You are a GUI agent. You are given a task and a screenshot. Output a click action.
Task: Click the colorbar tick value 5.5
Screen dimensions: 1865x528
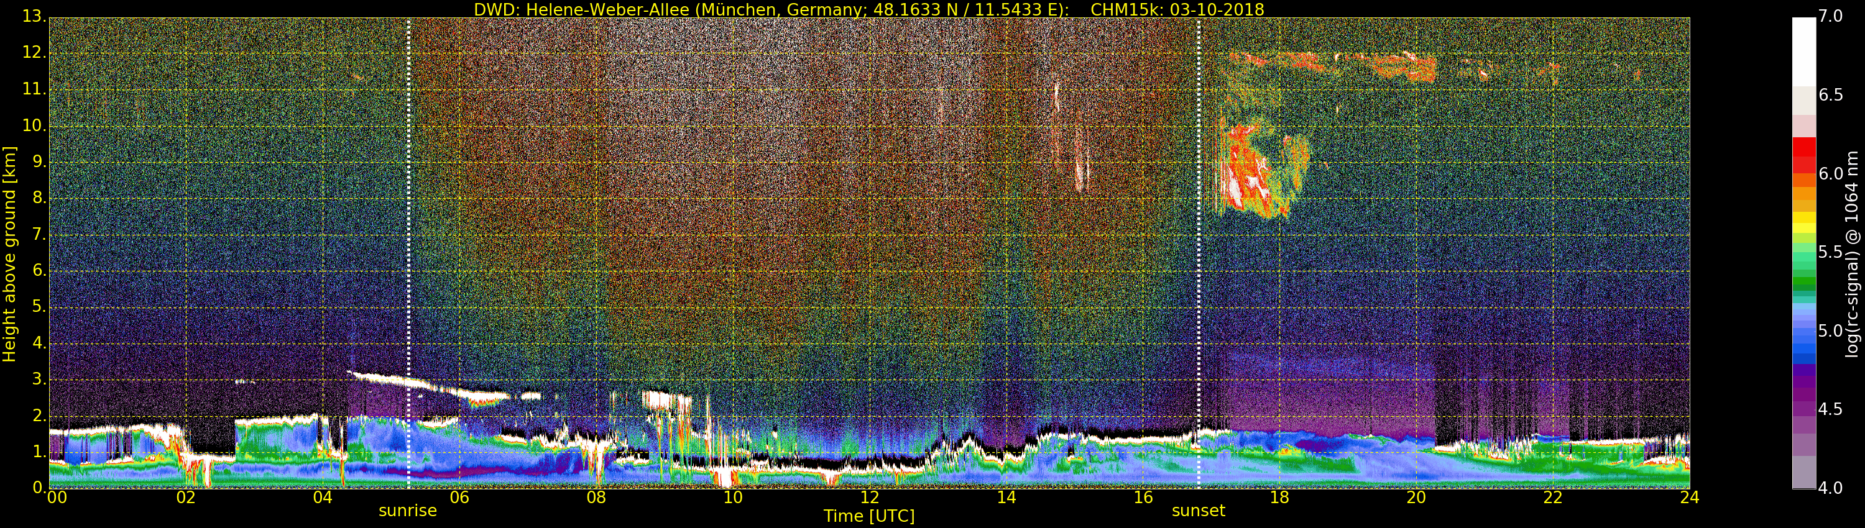tap(1830, 252)
